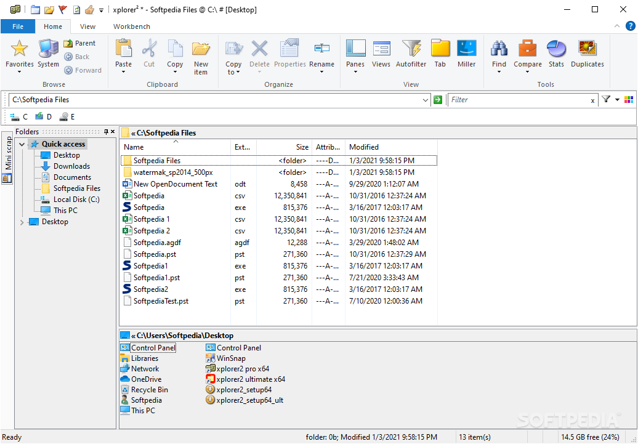Image resolution: width=638 pixels, height=444 pixels.
Task: Switch to the Workbench ribbon tab
Action: click(x=131, y=26)
